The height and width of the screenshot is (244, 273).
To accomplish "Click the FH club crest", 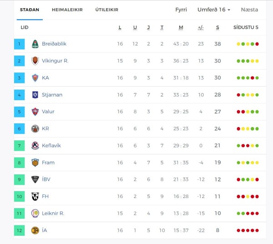I will tap(35, 197).
